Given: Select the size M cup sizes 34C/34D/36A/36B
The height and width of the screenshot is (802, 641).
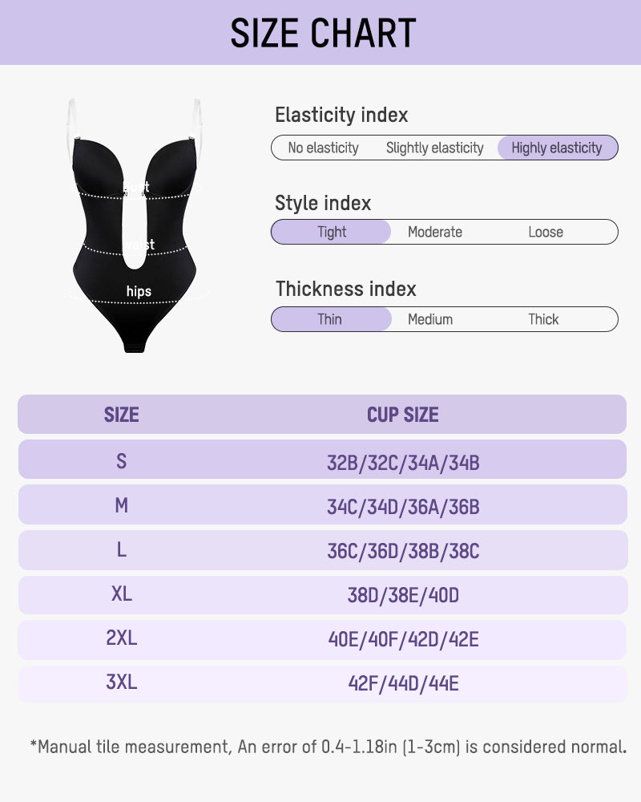Looking at the screenshot, I should (x=403, y=507).
